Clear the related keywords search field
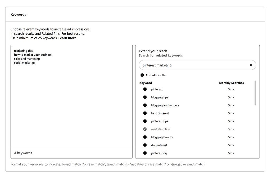 [x=251, y=65]
